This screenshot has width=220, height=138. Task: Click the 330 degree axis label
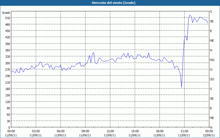click(8, 57)
